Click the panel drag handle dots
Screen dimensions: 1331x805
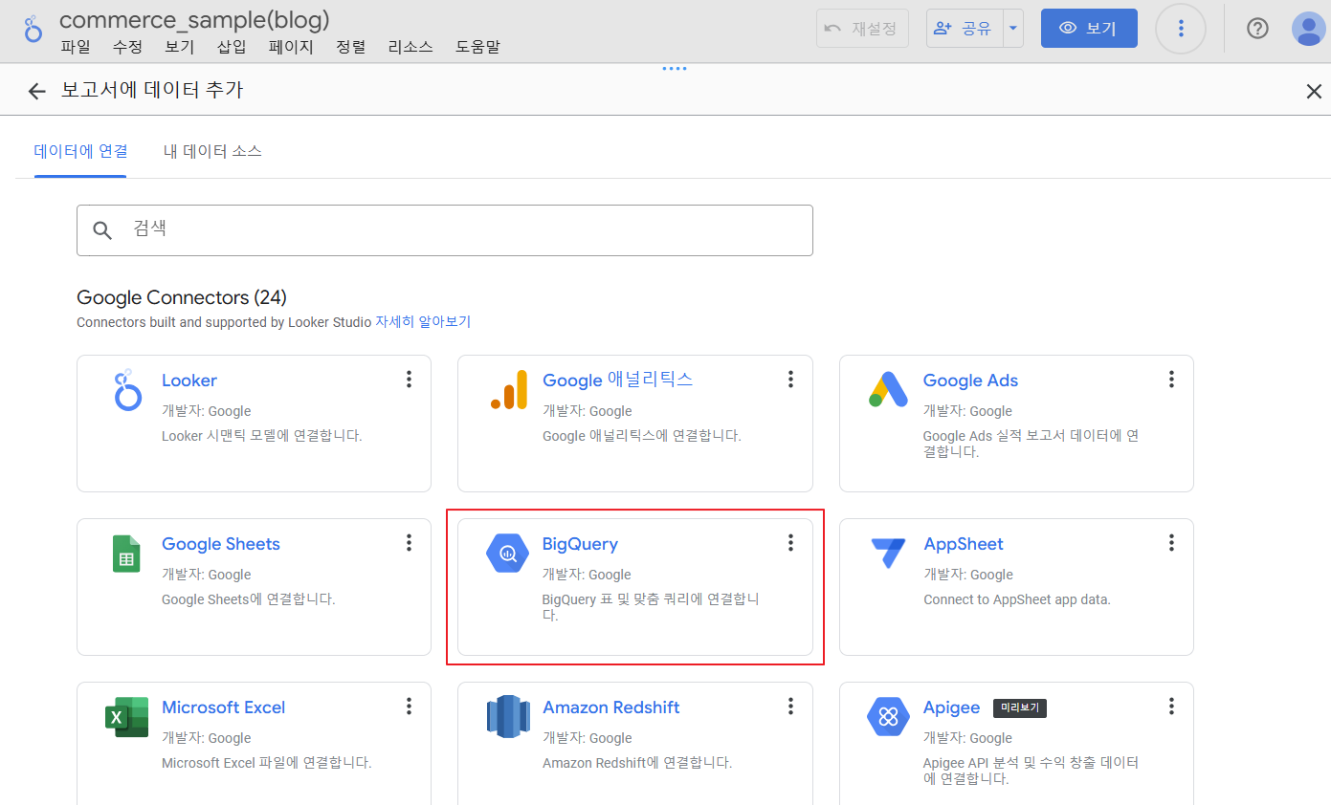pyautogui.click(x=675, y=68)
